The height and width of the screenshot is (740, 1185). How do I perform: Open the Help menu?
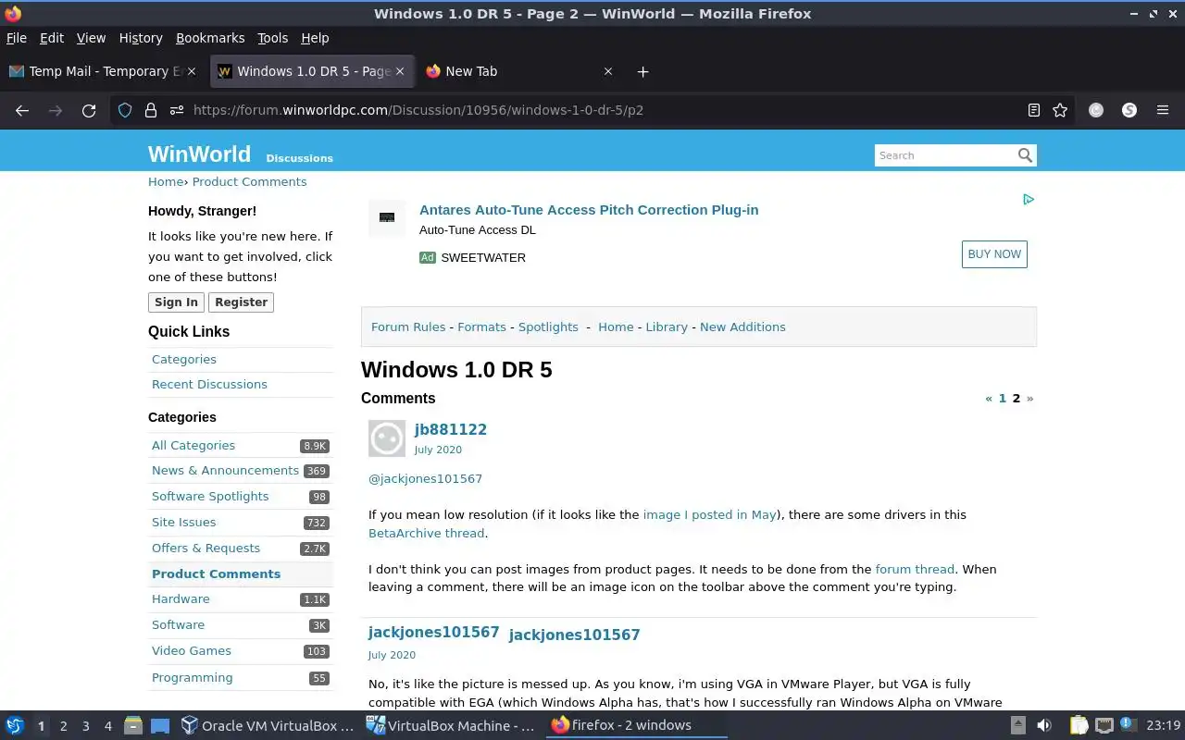(x=315, y=38)
